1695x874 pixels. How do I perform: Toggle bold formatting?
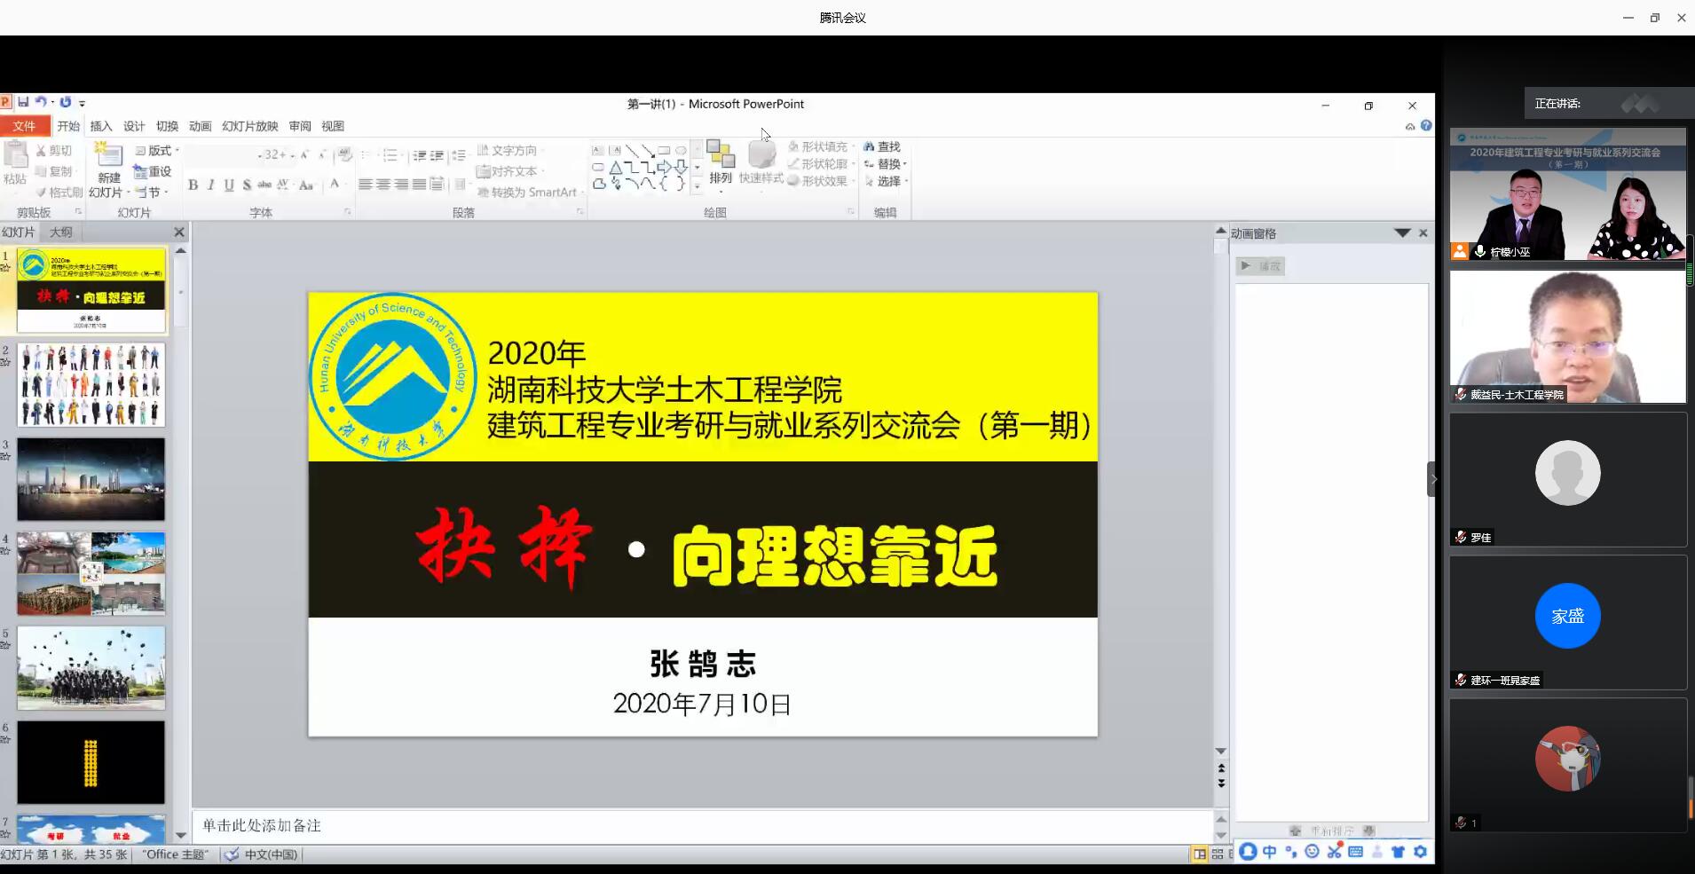[x=193, y=185]
